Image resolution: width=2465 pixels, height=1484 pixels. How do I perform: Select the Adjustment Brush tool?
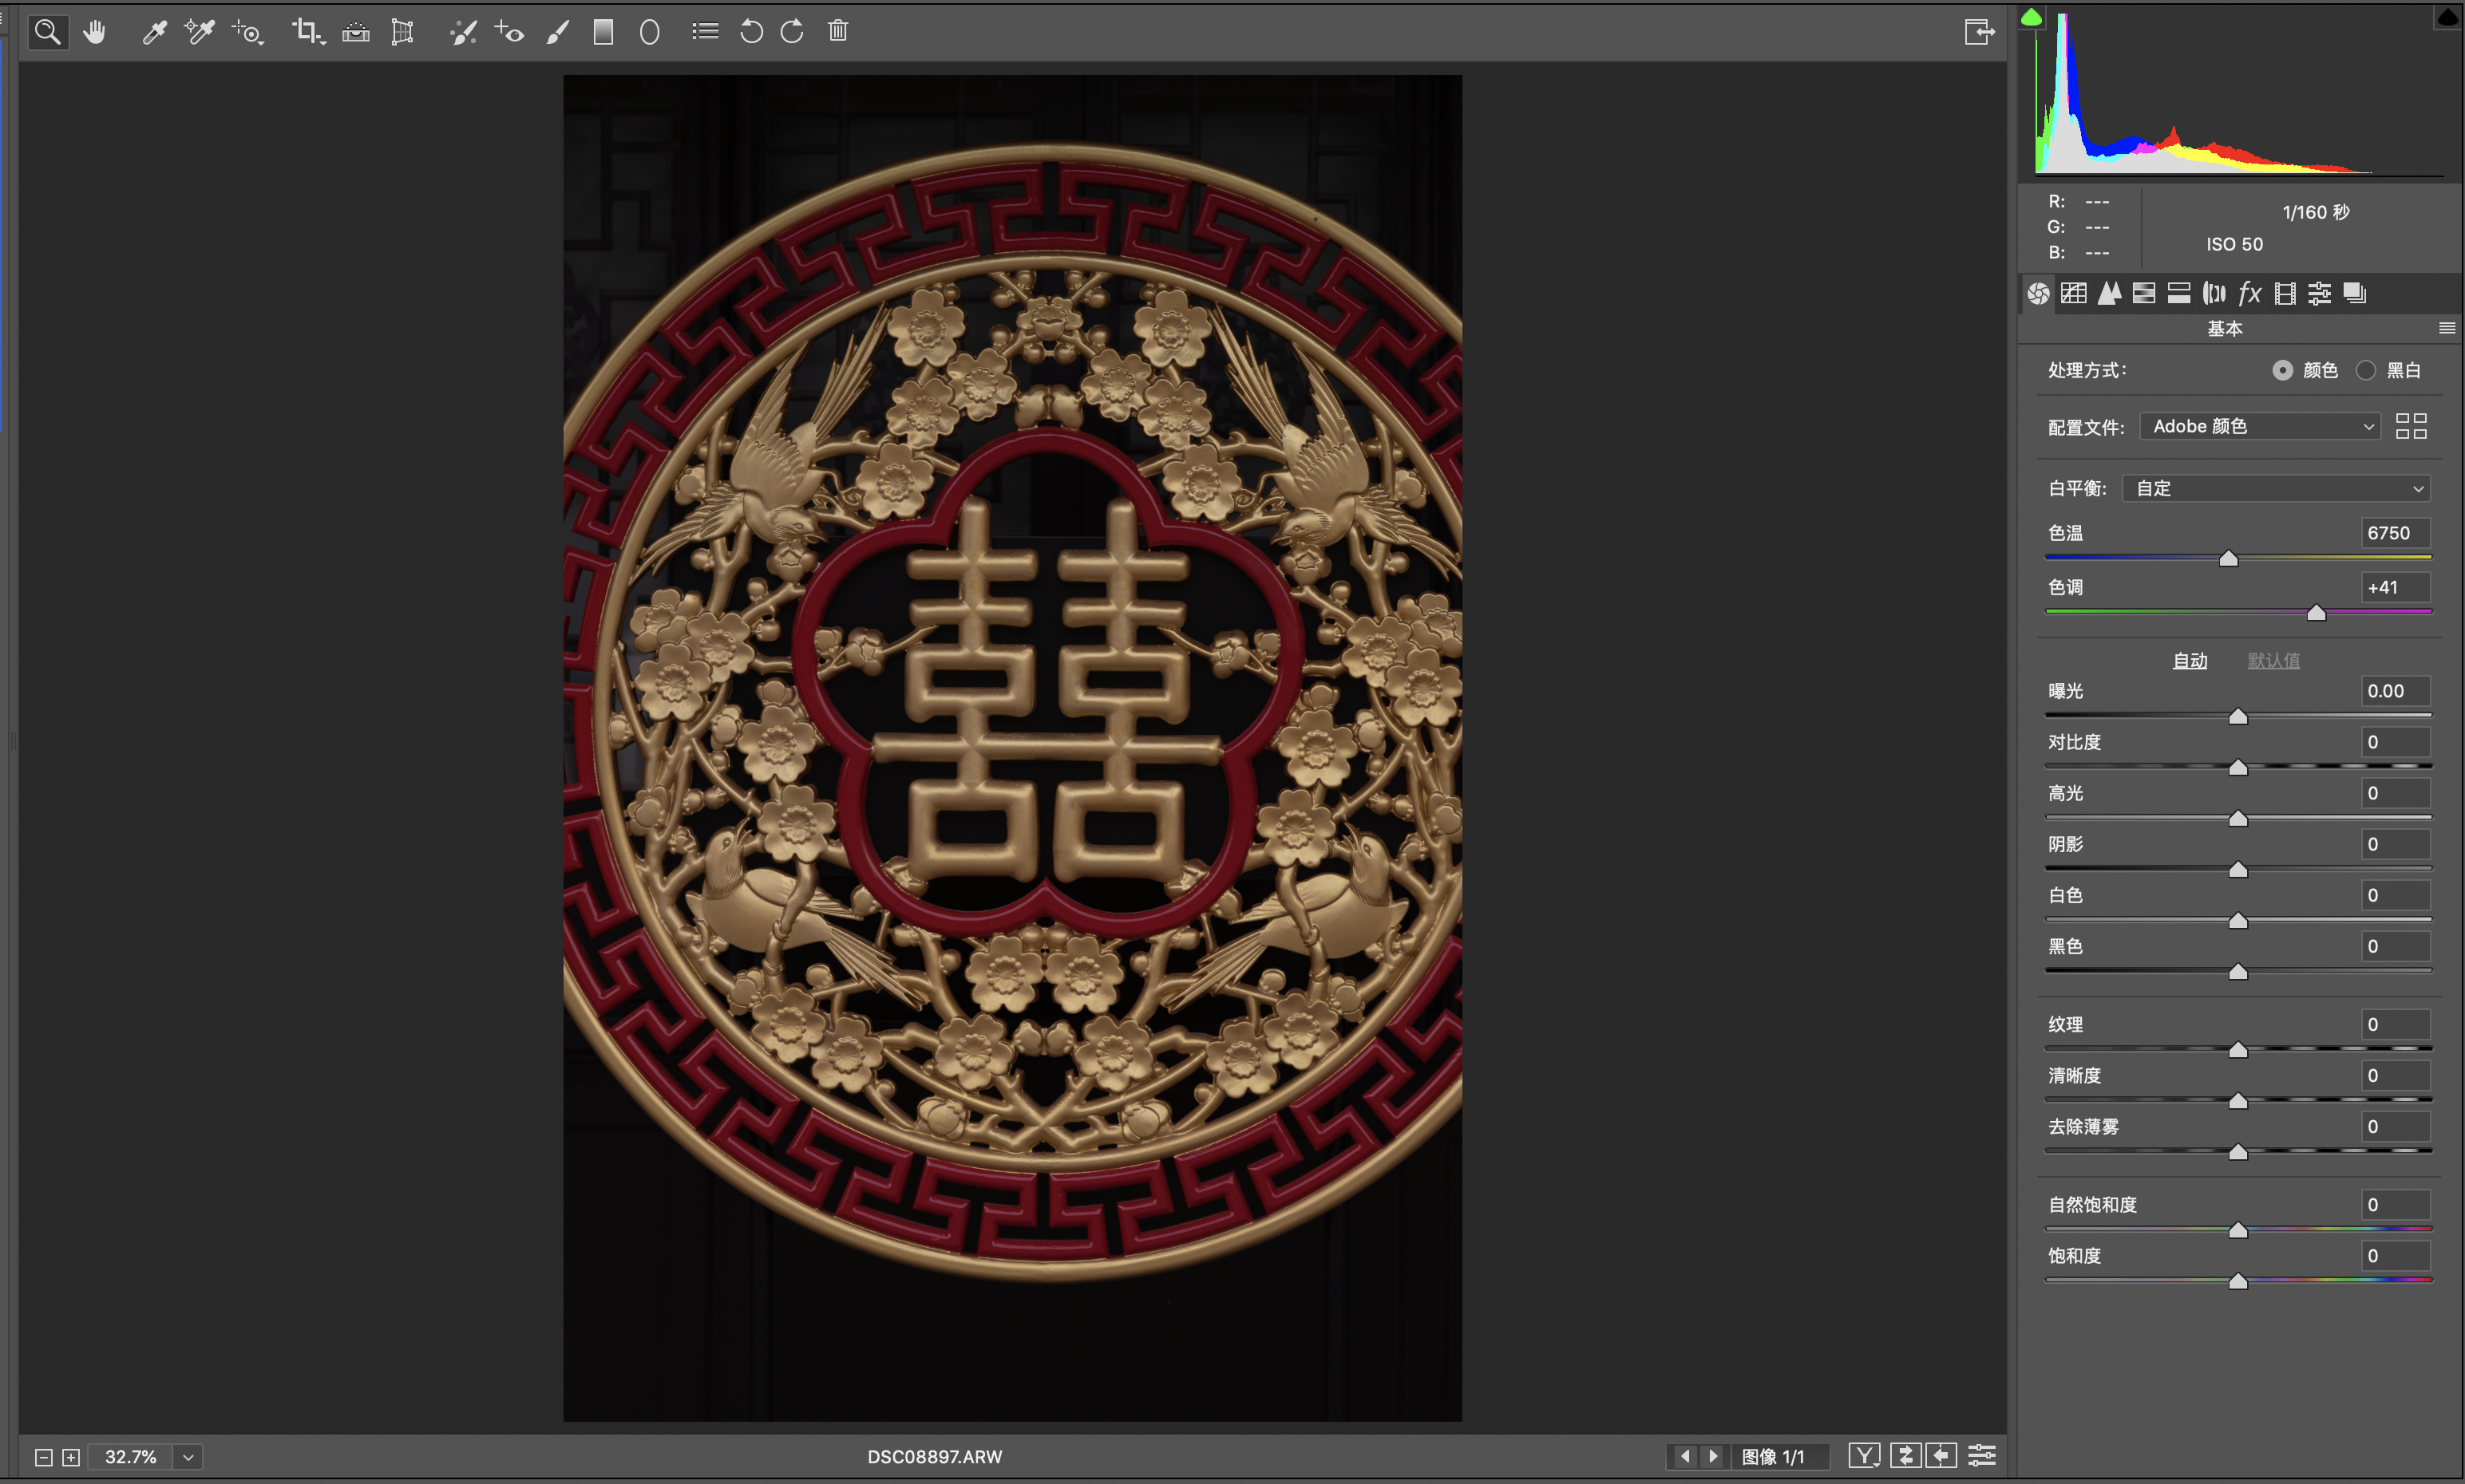(557, 32)
